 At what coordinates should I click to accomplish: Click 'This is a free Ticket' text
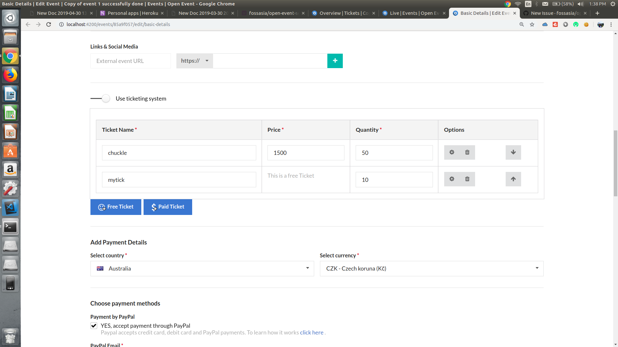click(x=291, y=176)
